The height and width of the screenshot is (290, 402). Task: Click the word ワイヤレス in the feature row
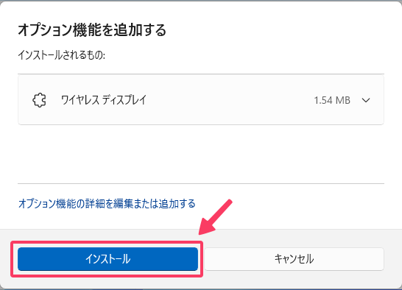click(x=80, y=100)
